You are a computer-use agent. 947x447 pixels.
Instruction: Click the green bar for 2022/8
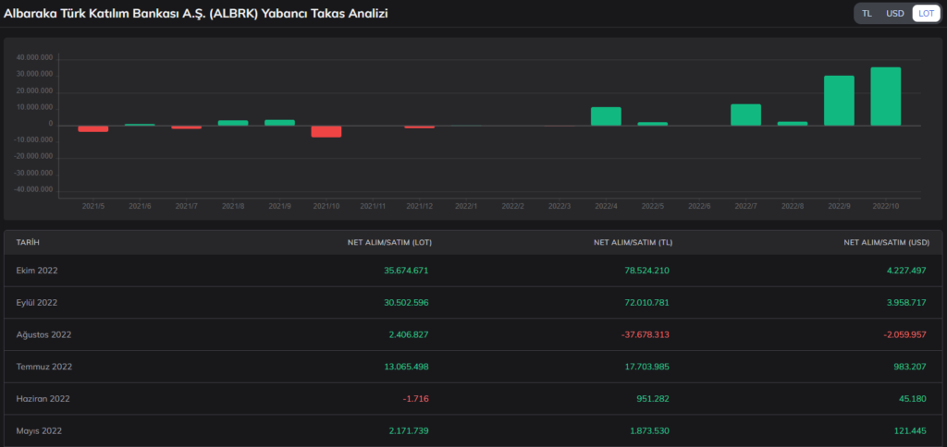click(793, 124)
